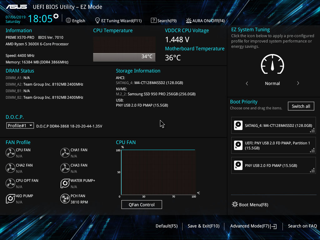Click the WATER PUMP+ icon

[65, 183]
